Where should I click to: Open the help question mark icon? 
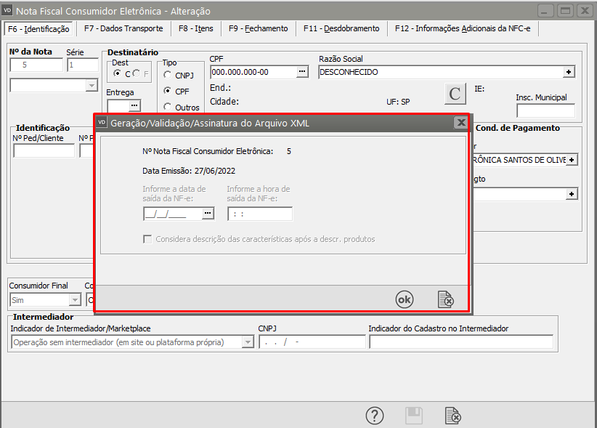[373, 415]
